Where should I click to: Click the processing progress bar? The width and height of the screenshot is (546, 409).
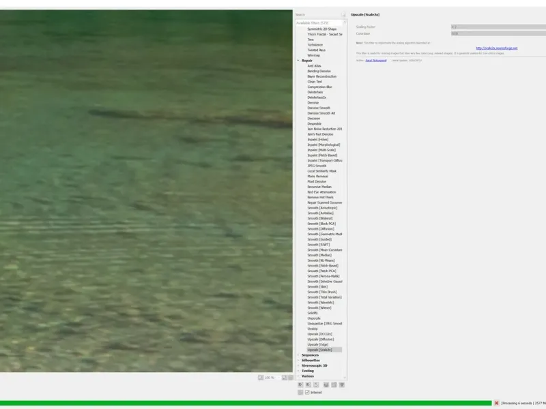pos(246,403)
